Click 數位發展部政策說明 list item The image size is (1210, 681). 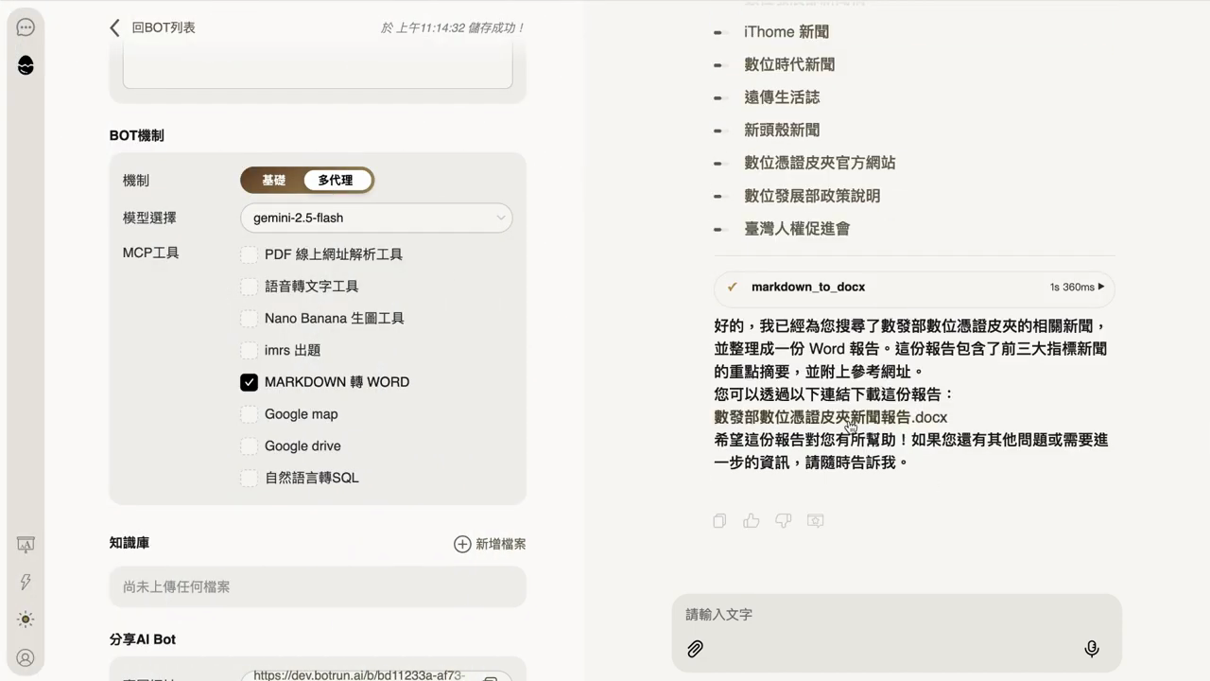812,196
